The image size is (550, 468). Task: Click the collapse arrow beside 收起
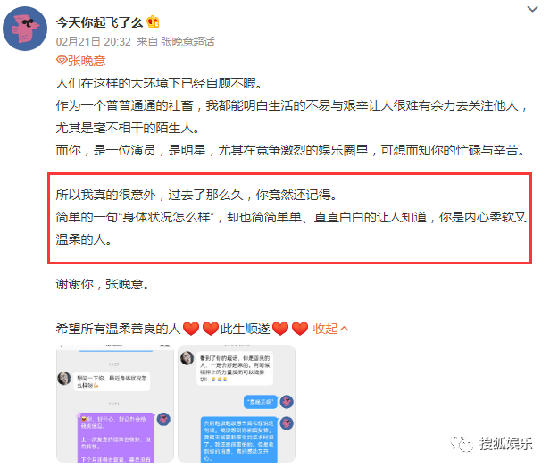(344, 329)
